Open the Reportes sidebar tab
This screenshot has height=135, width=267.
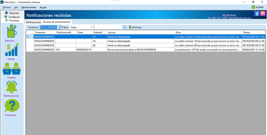point(12,13)
